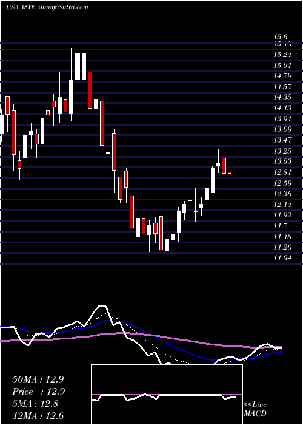Click the last red candlestick on the right
Screen dimensions: 303x425
click(230, 172)
